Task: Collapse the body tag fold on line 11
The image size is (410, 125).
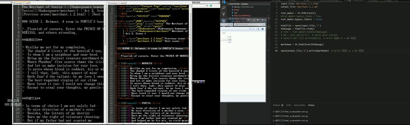Action: click(116, 16)
